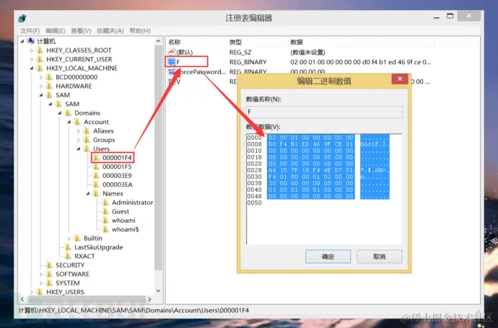
Task: Open the 文件(F) menu
Action: [30, 31]
